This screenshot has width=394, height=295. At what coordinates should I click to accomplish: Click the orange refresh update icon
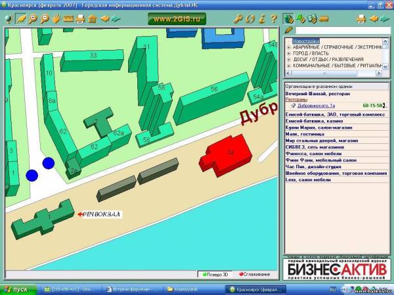click(x=250, y=19)
